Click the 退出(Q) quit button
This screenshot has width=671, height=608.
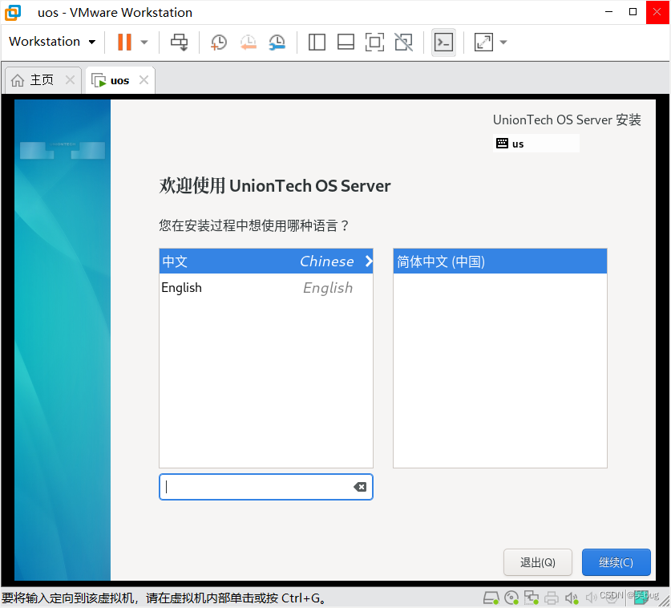[x=538, y=562]
